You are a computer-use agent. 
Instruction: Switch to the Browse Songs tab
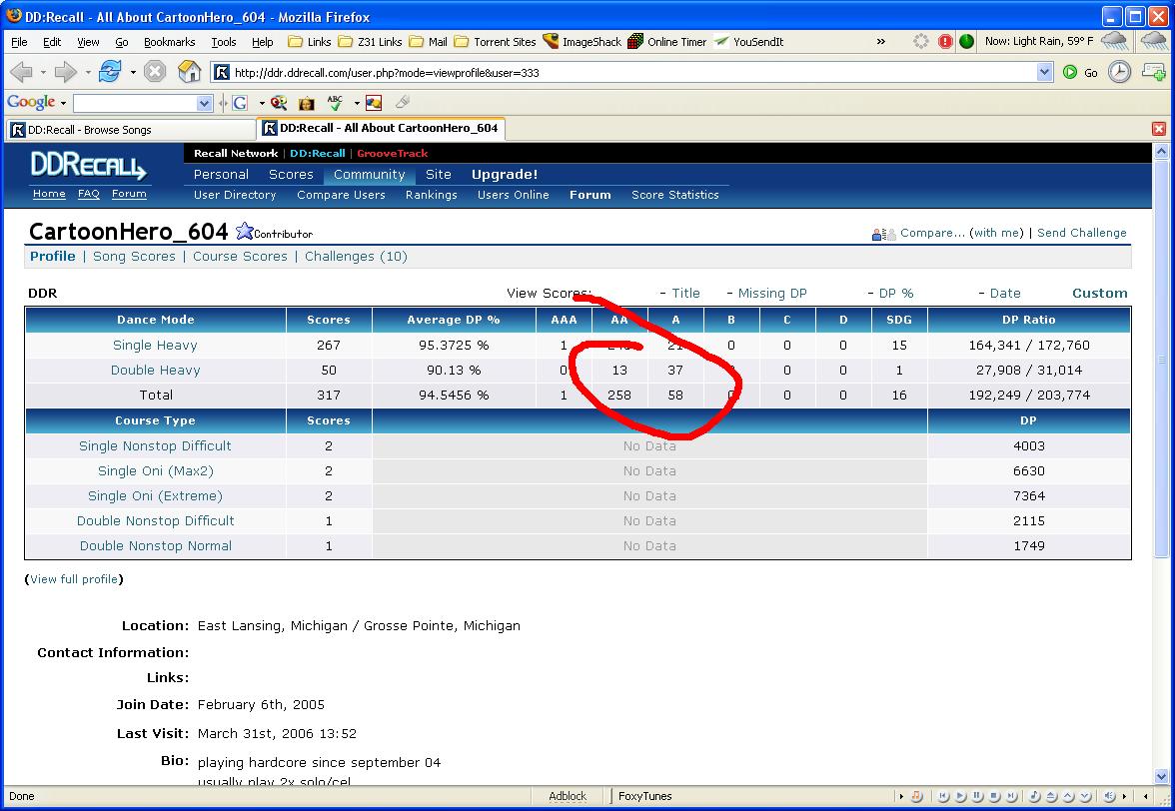[130, 130]
